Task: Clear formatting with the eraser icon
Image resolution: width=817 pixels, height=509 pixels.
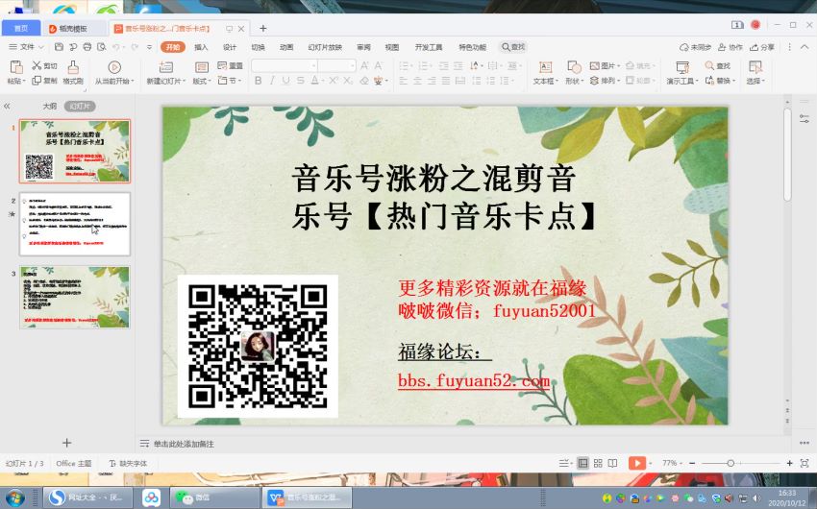Action: click(x=364, y=80)
